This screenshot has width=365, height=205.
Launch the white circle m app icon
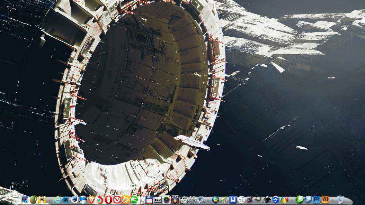(241, 200)
